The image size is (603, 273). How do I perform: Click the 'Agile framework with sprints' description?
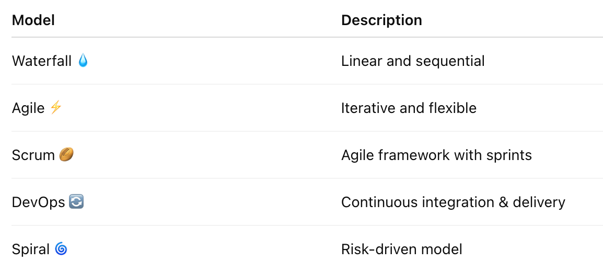pyautogui.click(x=436, y=155)
